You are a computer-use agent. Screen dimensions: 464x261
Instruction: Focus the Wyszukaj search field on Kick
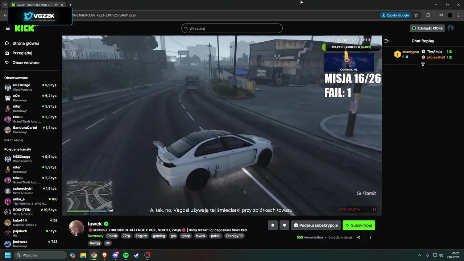point(232,28)
